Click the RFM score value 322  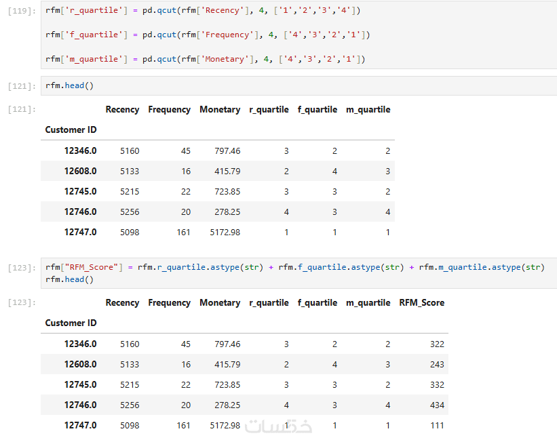[x=437, y=344]
